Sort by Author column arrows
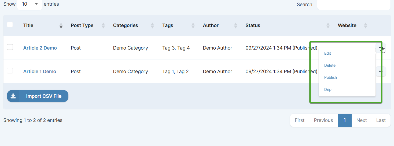This screenshot has height=146, width=394. point(236,25)
